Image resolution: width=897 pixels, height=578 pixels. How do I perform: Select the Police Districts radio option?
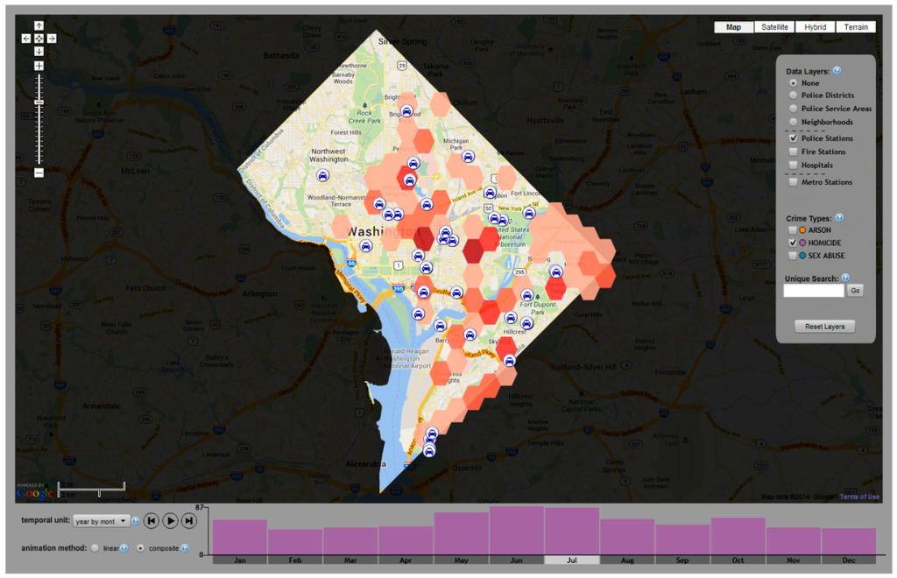click(x=793, y=95)
